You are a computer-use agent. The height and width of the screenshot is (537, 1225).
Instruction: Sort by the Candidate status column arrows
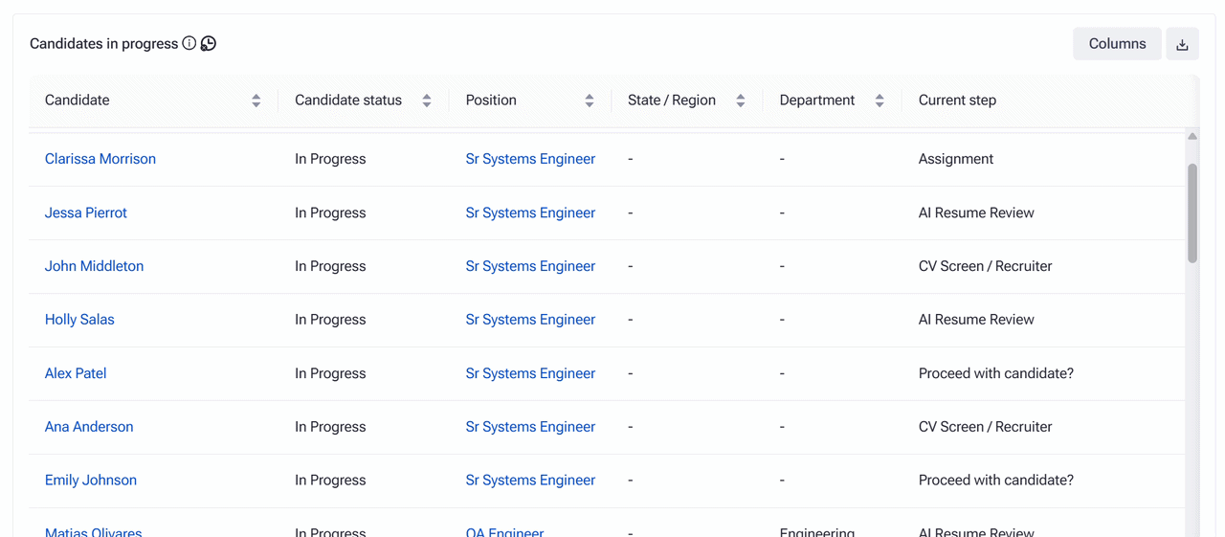tap(427, 101)
